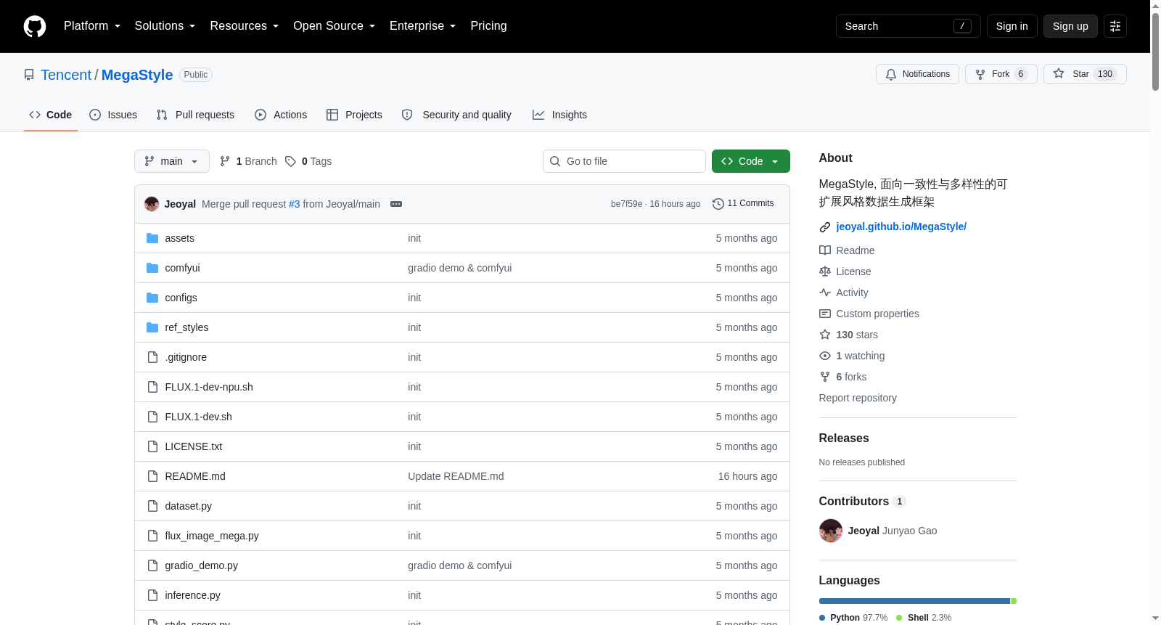This screenshot has height=625, width=1161.
Task: Click the configs folder icon
Action: 152,298
